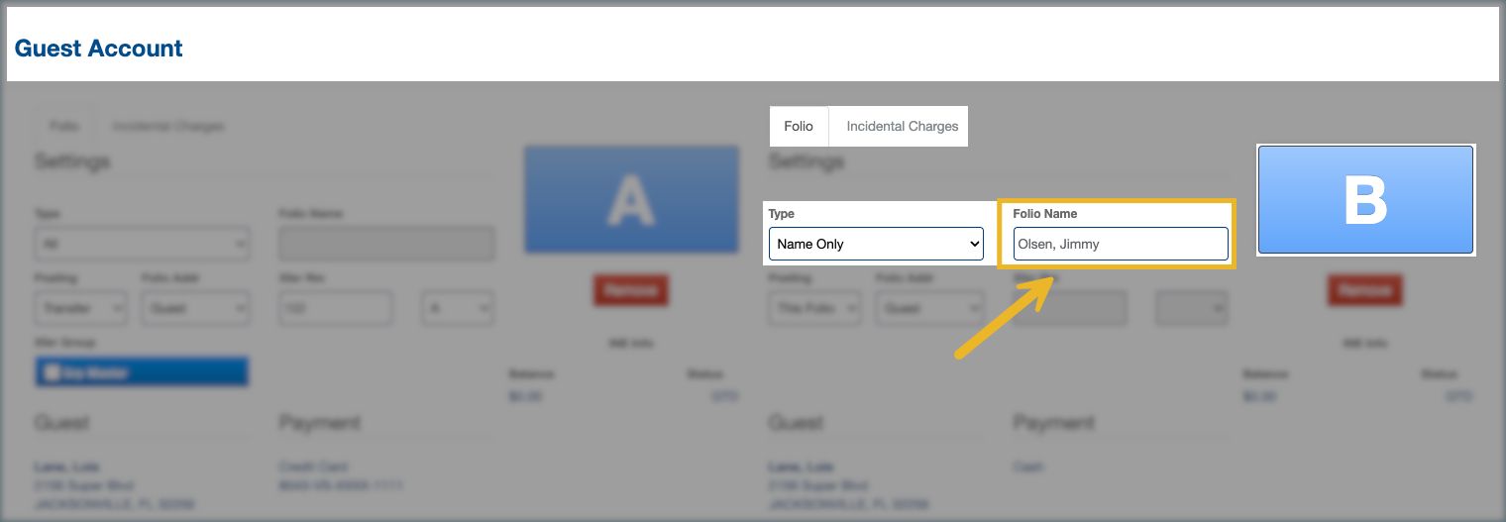1506x522 pixels.
Task: Click the room number field showing 102
Action: [x=336, y=308]
